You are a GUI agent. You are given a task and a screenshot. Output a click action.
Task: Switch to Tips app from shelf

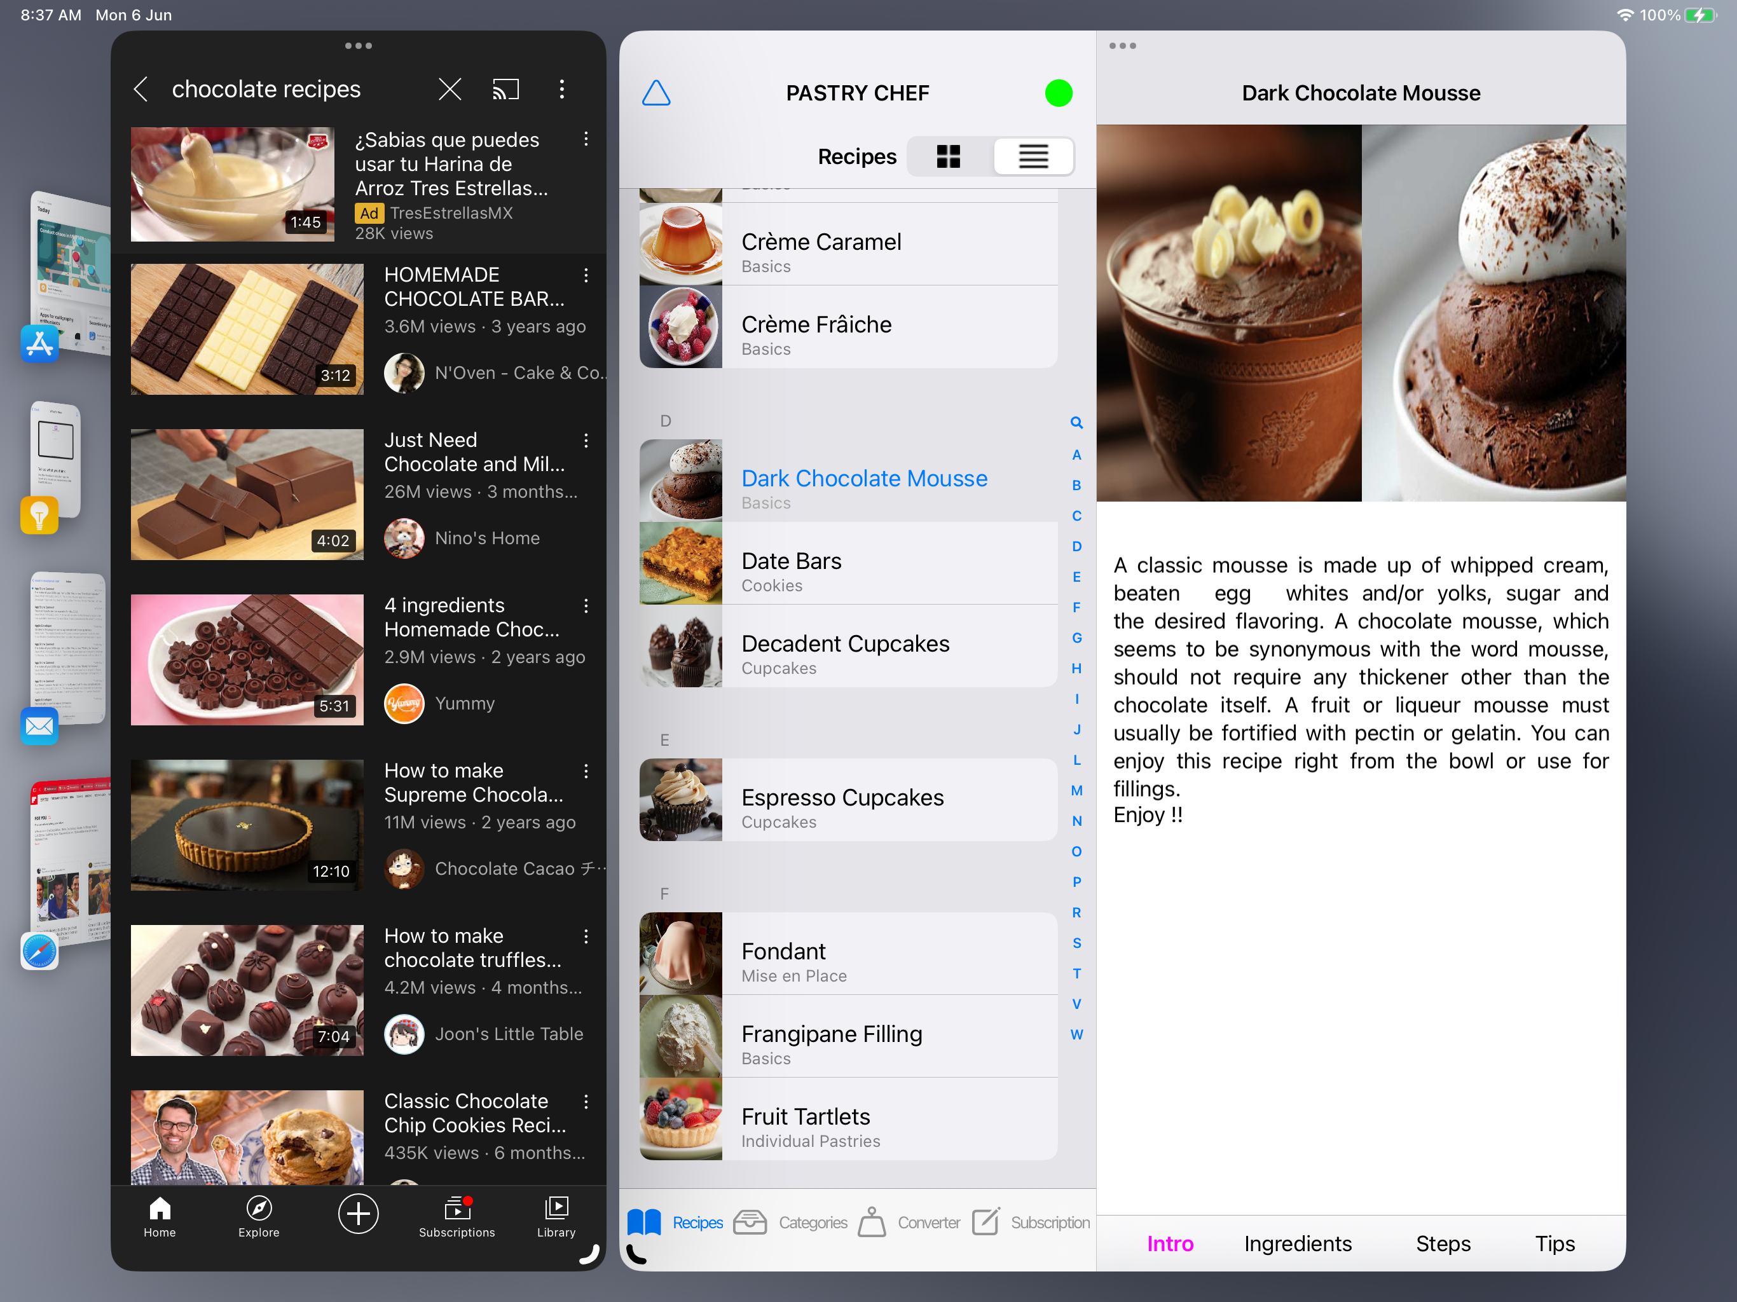coord(39,515)
